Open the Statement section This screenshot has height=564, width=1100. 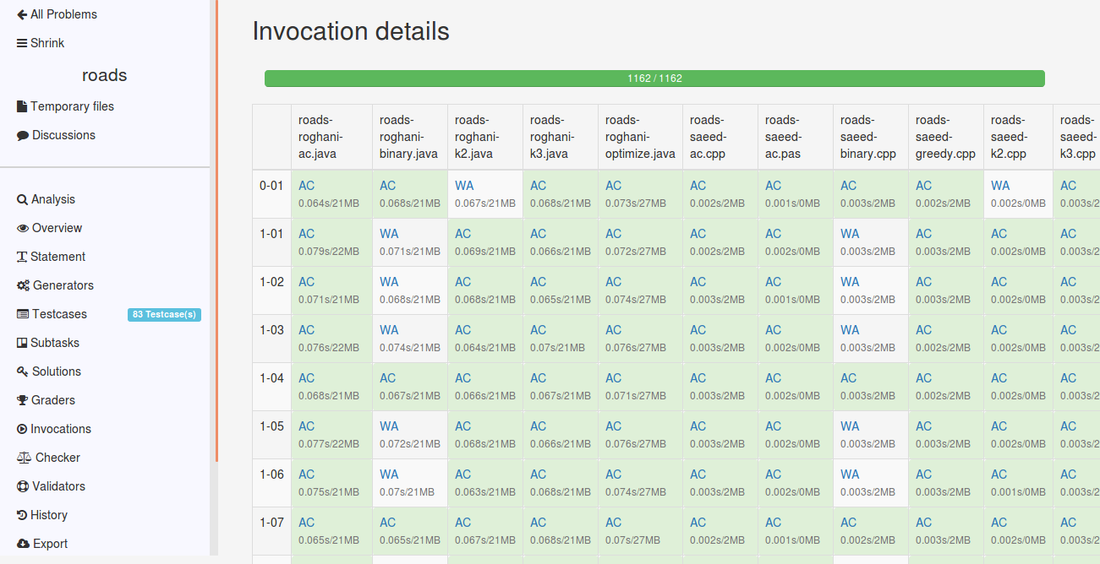click(57, 257)
